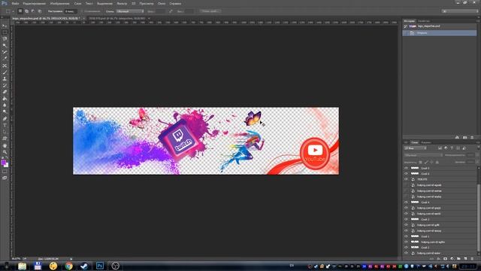Open Layers panel flyout menu
Viewport: 481px width, 271px height.
click(x=478, y=142)
